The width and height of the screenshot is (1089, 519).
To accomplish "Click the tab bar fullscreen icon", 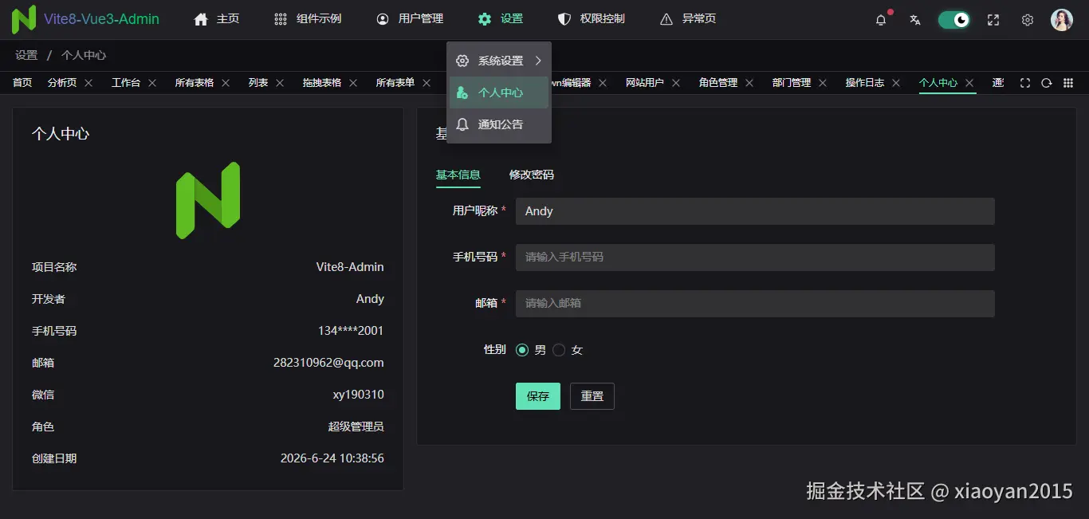I will [x=1025, y=83].
